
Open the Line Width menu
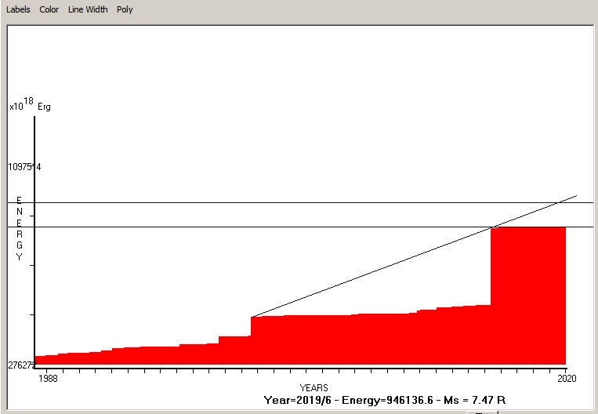coord(88,9)
